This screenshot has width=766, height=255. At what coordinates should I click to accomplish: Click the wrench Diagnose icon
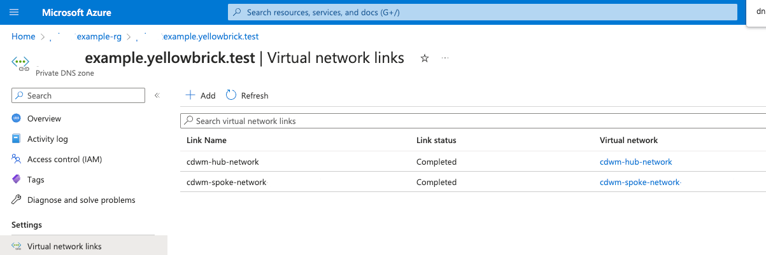coord(17,200)
